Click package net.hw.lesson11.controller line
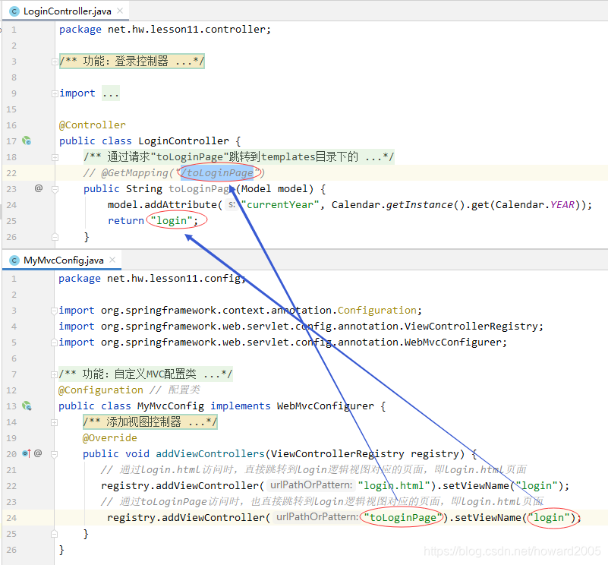 click(x=165, y=30)
